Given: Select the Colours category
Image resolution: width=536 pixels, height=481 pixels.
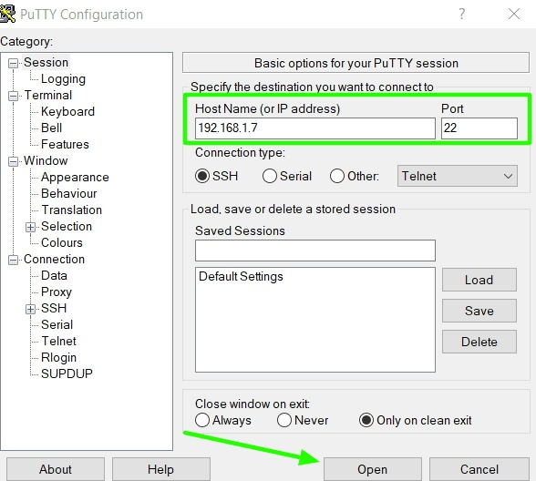Looking at the screenshot, I should 62,242.
